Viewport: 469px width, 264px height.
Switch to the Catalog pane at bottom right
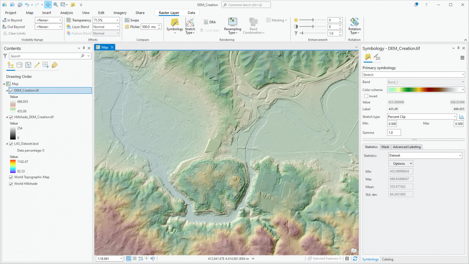[387, 259]
